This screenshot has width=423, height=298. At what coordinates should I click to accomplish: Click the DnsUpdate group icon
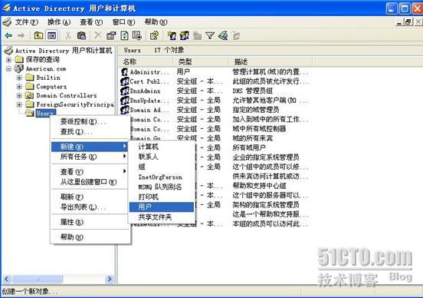[x=125, y=101]
